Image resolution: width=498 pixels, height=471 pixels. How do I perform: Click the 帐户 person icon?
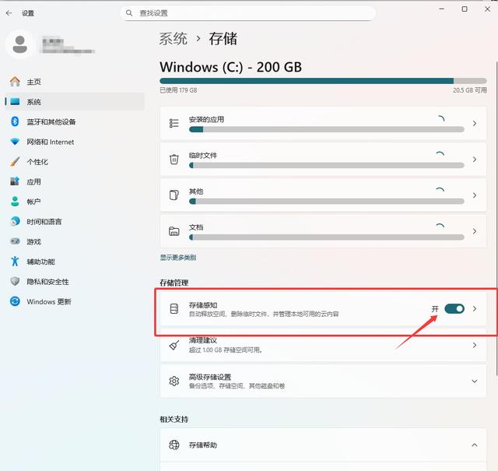tap(15, 201)
